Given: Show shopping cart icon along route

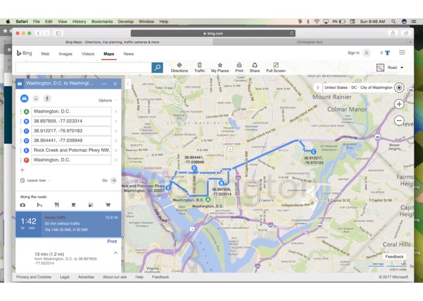Looking at the screenshot, I should 108,205.
